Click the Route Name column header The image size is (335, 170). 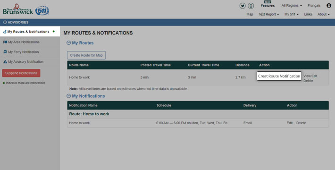click(x=79, y=65)
